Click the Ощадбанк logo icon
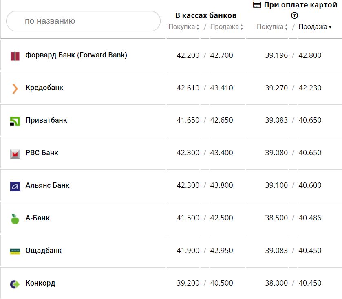Screen dimensions: 342x299 pos(15,251)
